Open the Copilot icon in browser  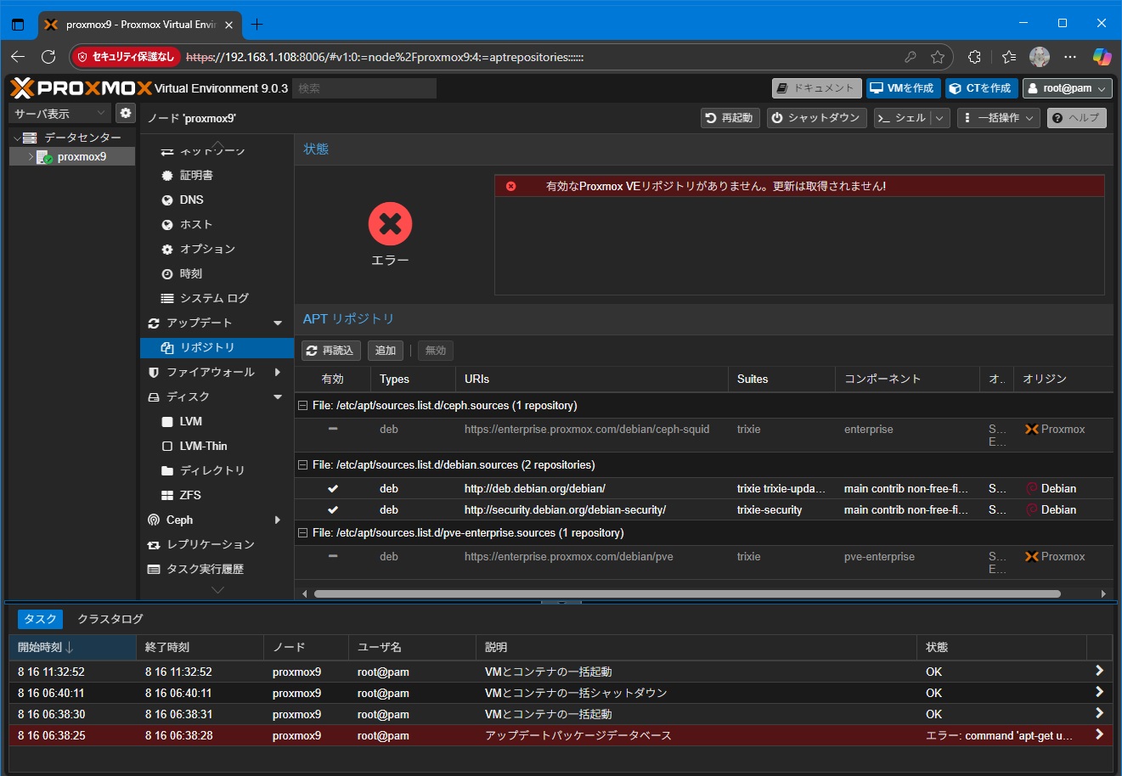(x=1102, y=57)
